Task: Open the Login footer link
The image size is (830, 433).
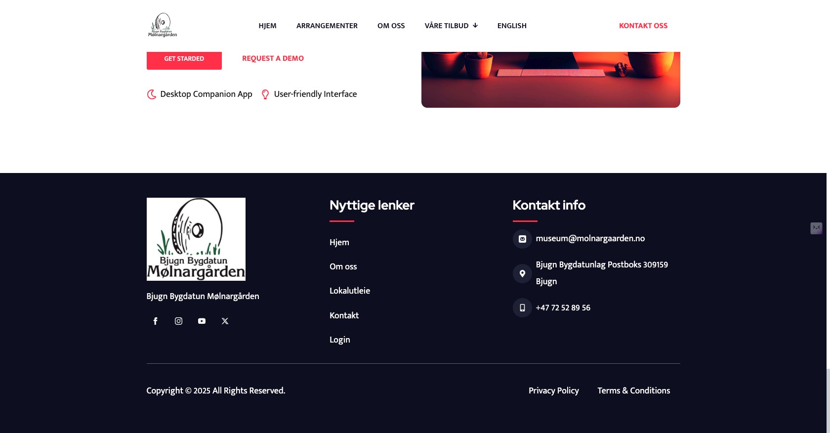Action: coord(340,340)
